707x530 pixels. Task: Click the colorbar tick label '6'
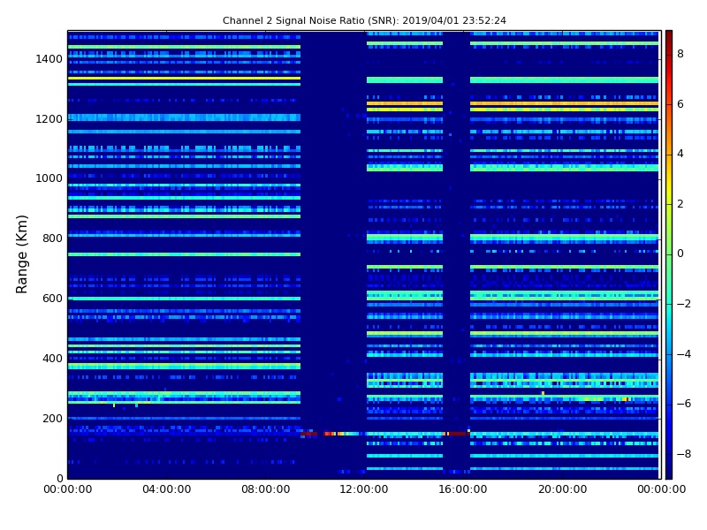(680, 104)
